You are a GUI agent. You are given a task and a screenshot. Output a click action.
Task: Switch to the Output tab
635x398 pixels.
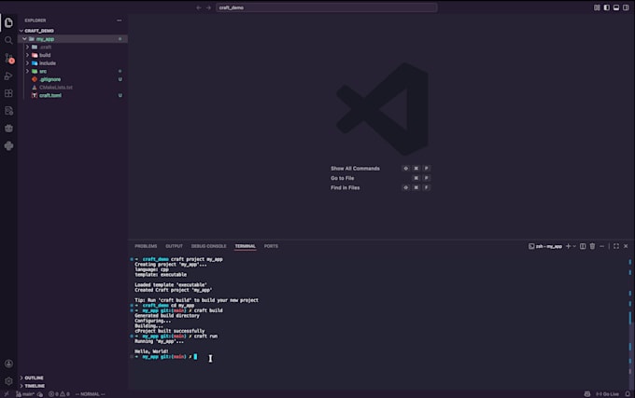(174, 246)
